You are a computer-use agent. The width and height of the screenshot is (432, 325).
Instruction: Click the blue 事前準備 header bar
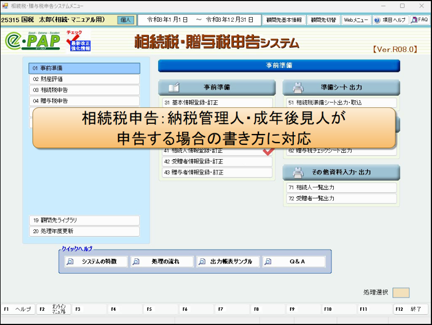coord(279,66)
